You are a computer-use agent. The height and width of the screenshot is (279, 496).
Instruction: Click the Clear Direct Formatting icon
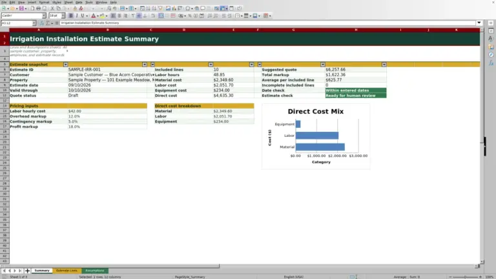pyautogui.click(x=81, y=8)
